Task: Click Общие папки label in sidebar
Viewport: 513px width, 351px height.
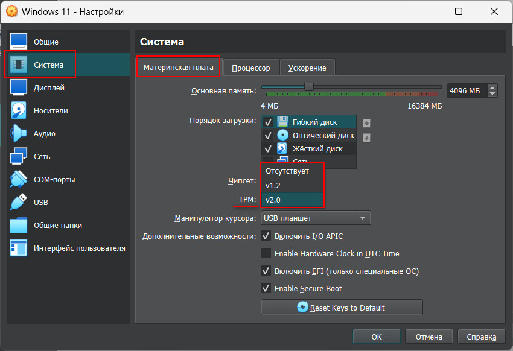Action: (58, 225)
